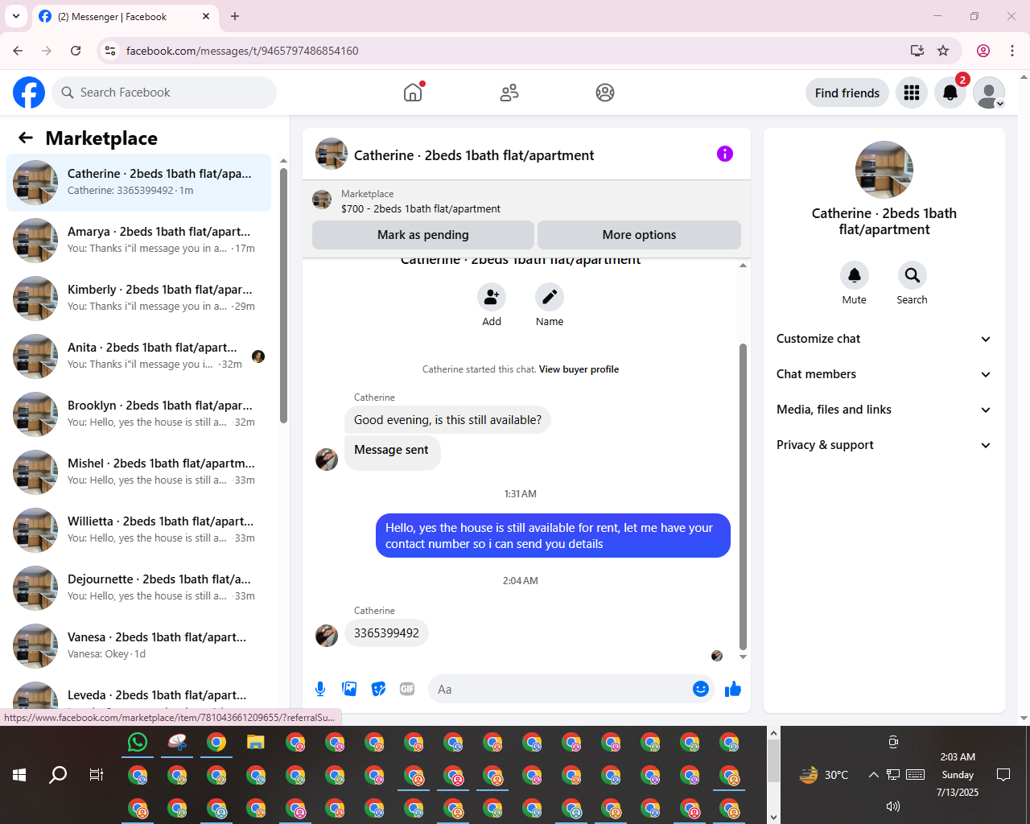Click the browser address bar URL
Screen dimensions: 1030x824
pos(242,51)
